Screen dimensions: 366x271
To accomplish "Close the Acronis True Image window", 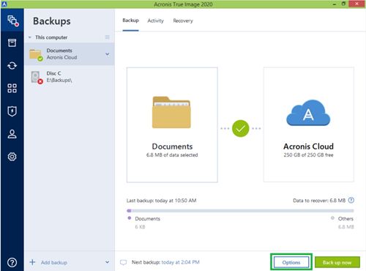I will 356,4.
